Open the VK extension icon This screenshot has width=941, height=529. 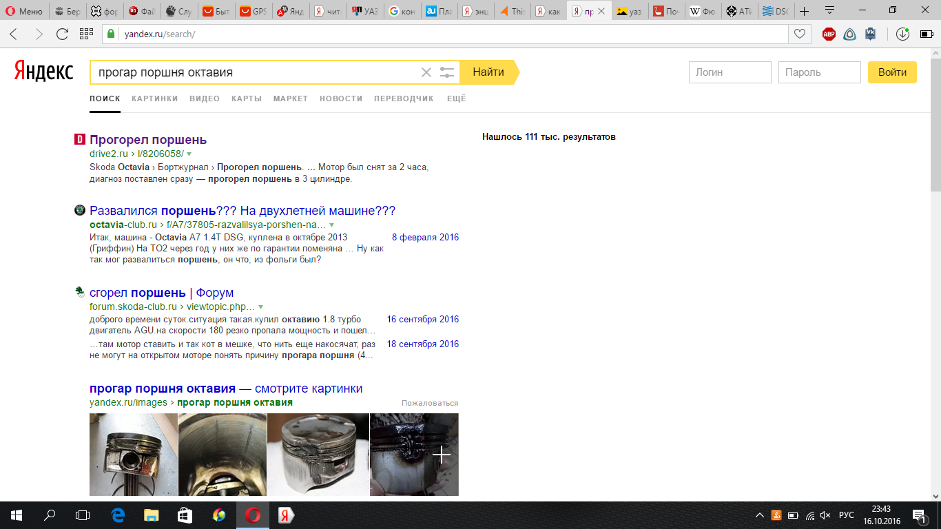coord(870,34)
